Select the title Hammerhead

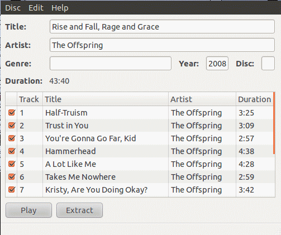point(70,151)
